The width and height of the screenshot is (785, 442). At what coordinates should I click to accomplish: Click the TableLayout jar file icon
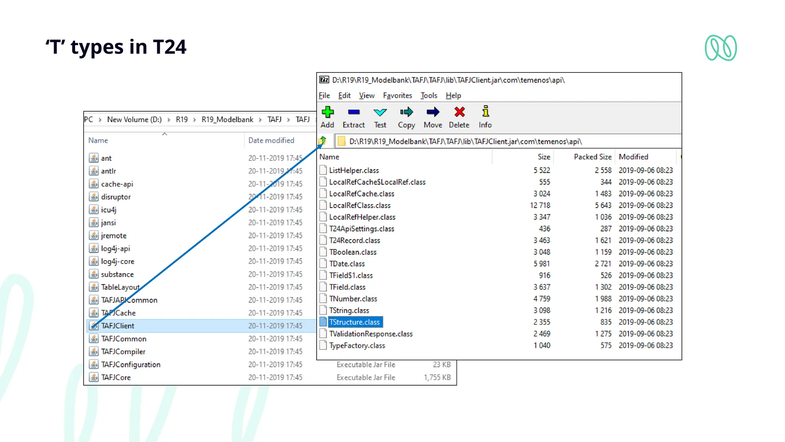coord(94,287)
